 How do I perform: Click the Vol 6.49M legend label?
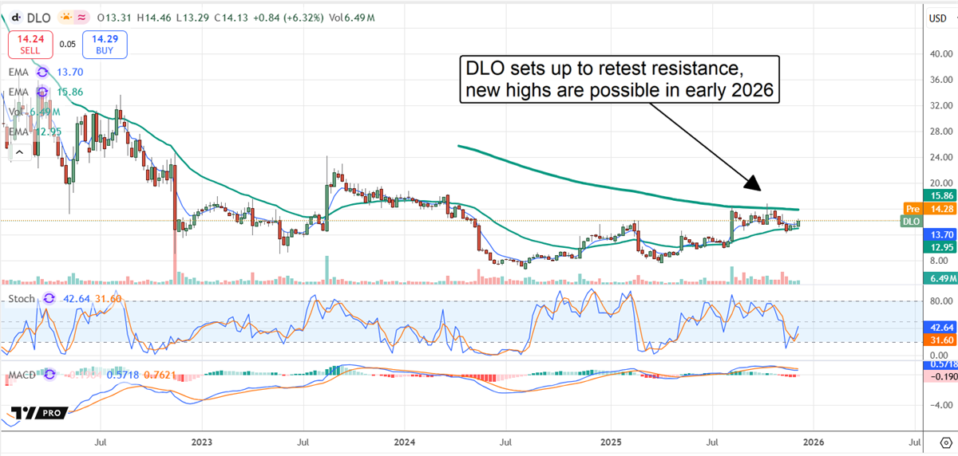[24, 112]
